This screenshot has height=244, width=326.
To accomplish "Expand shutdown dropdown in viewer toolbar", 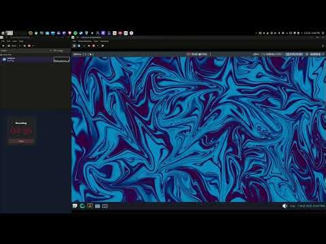I will (x=98, y=45).
